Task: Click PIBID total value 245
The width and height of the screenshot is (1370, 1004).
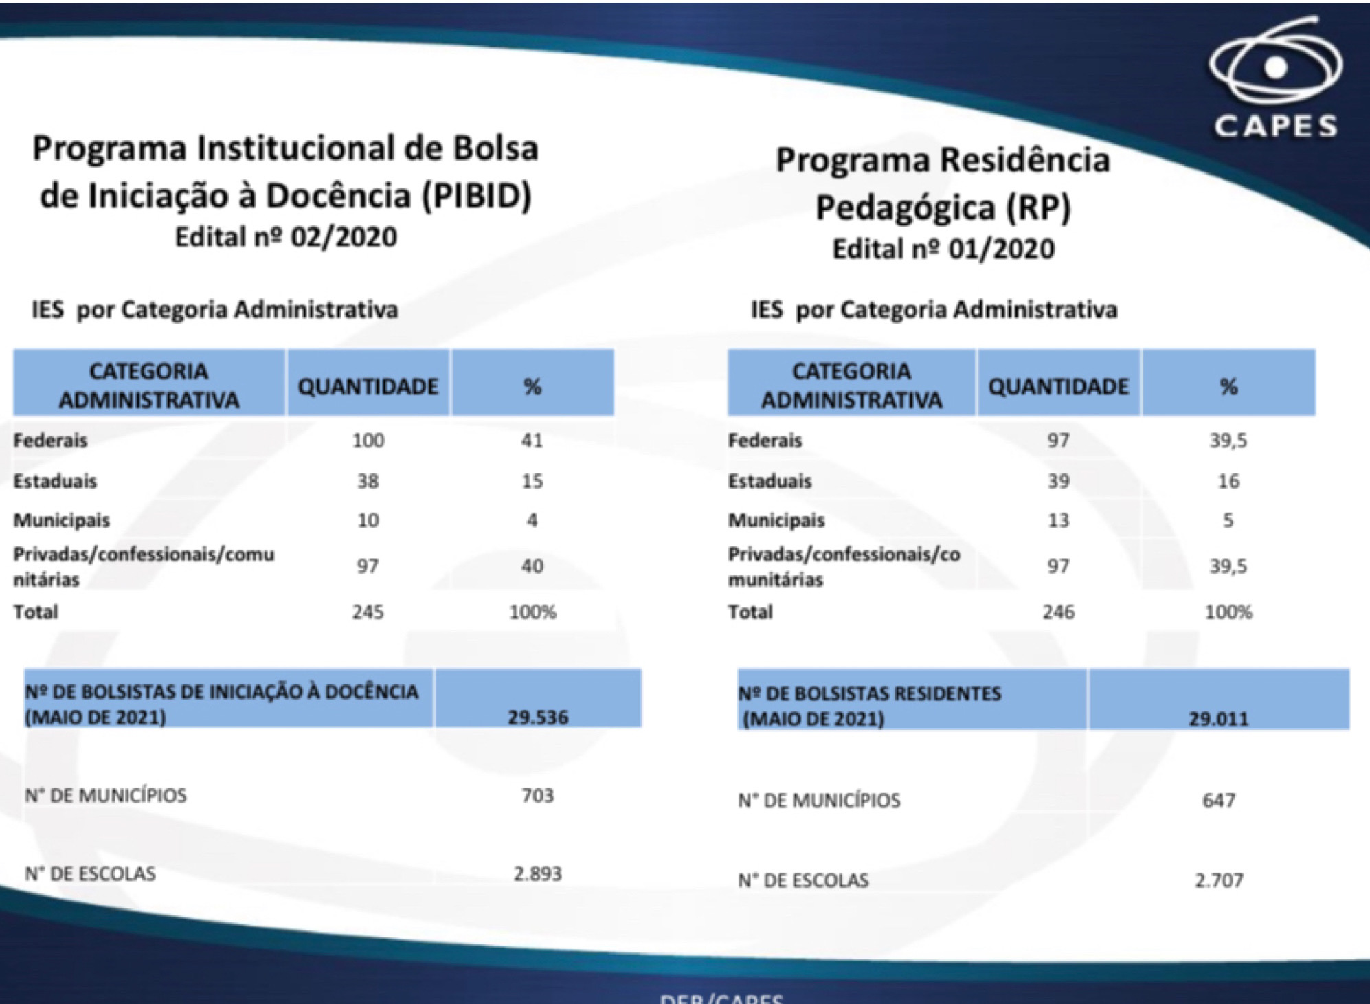Action: [x=368, y=612]
